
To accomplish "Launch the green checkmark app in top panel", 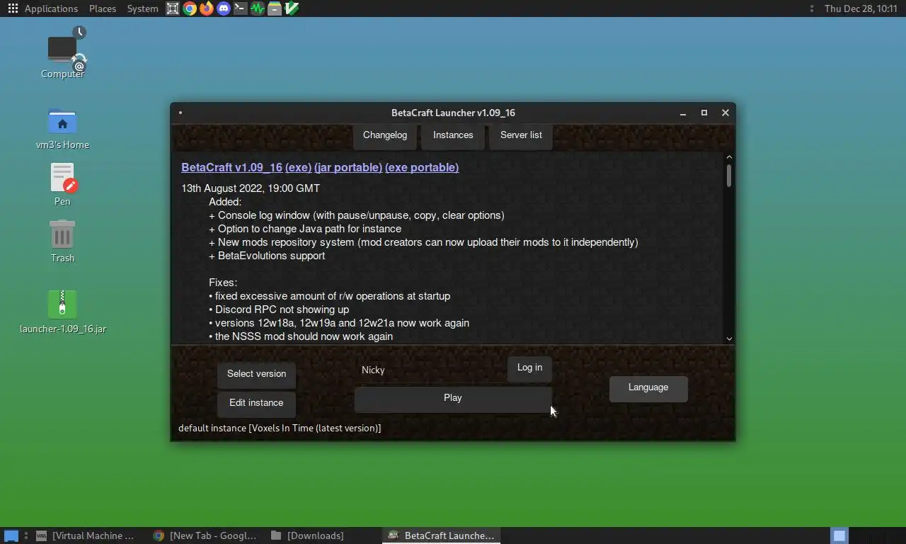I will pos(292,8).
